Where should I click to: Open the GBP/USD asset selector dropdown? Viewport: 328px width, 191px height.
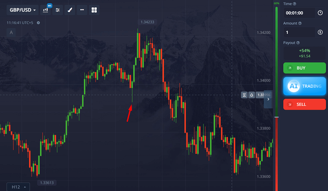22,10
